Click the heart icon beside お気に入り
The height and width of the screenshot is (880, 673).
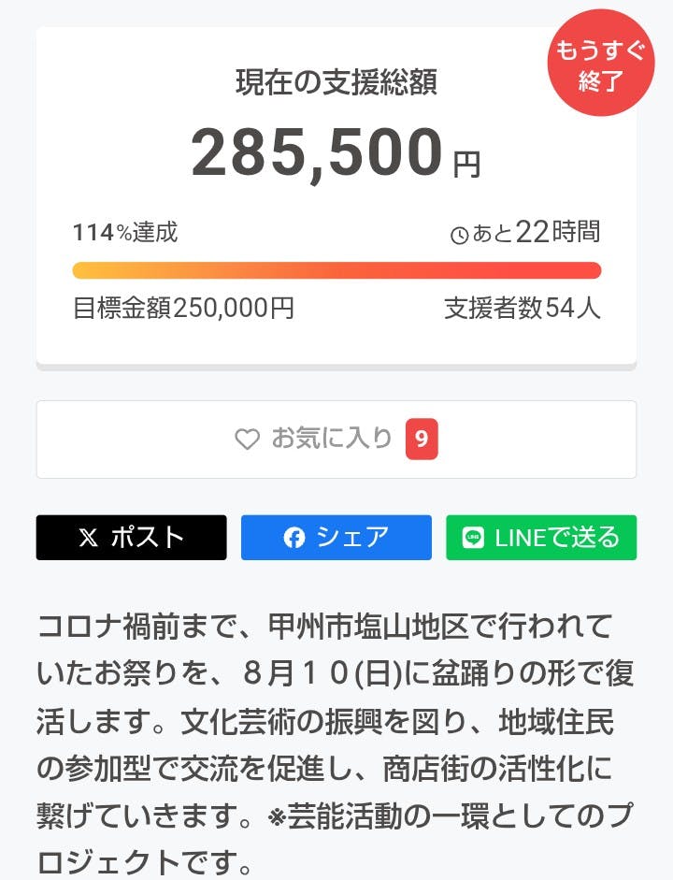click(x=247, y=440)
